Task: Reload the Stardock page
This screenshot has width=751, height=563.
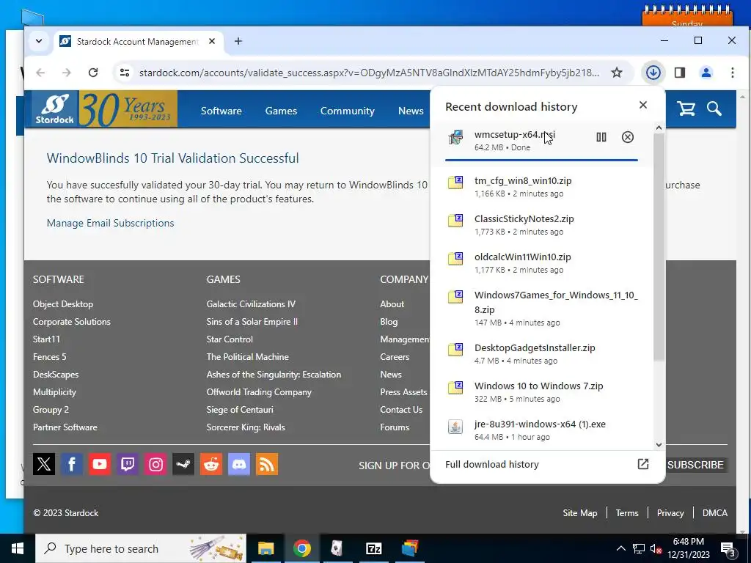Action: 93,73
